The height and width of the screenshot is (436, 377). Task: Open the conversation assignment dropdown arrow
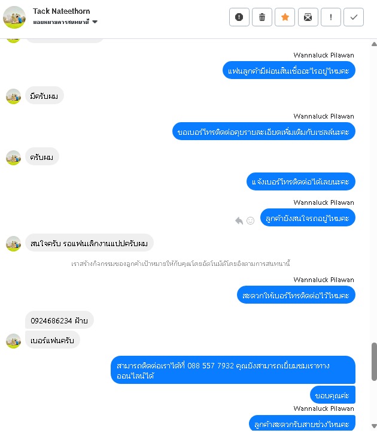[x=95, y=22]
